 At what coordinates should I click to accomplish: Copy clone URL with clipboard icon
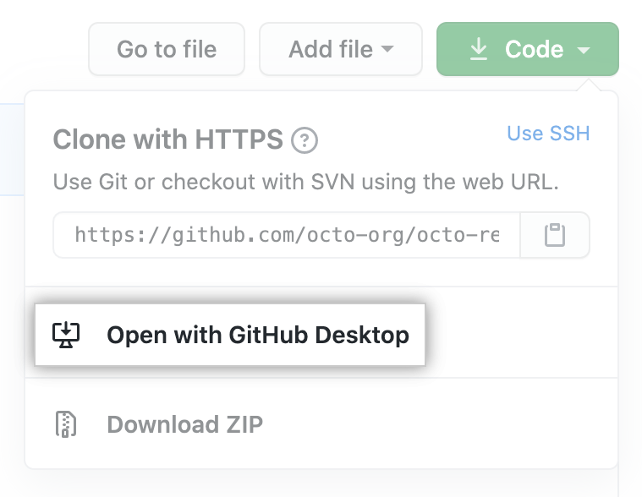[555, 235]
